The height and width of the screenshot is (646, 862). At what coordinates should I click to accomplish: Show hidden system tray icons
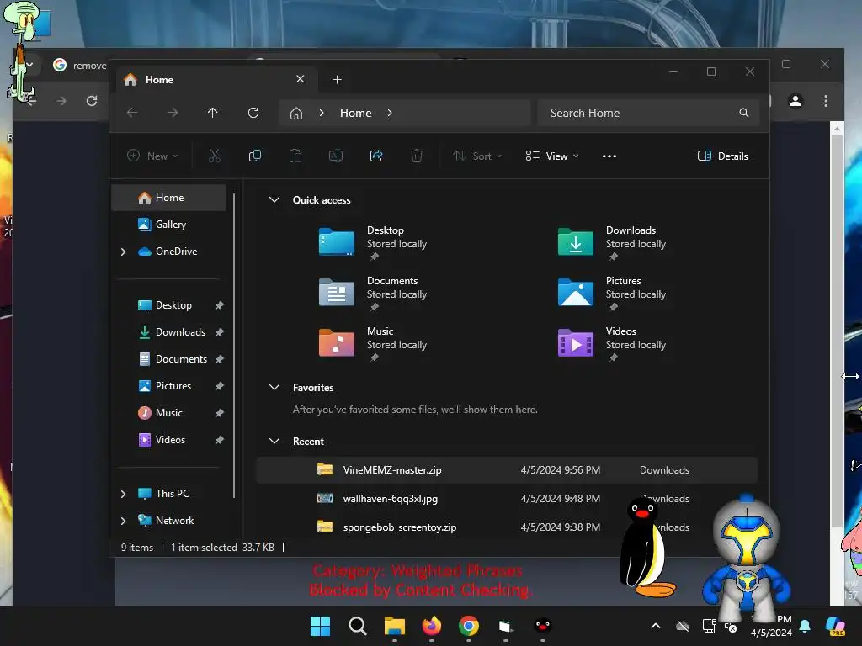655,626
